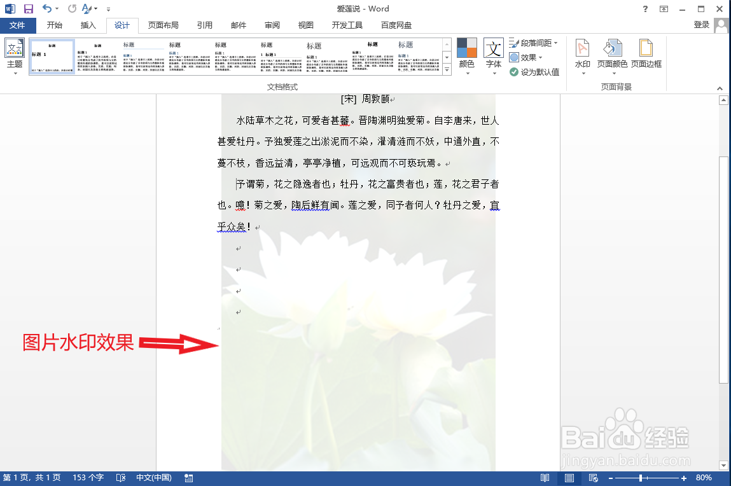Switch to Page Layout (页面布局) tab
The width and height of the screenshot is (731, 486).
(163, 25)
